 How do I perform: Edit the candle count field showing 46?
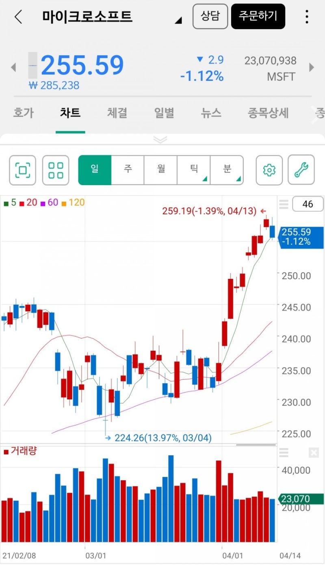click(x=308, y=204)
